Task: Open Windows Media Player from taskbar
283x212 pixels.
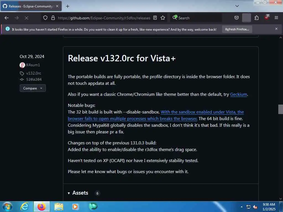Action: pos(75,206)
